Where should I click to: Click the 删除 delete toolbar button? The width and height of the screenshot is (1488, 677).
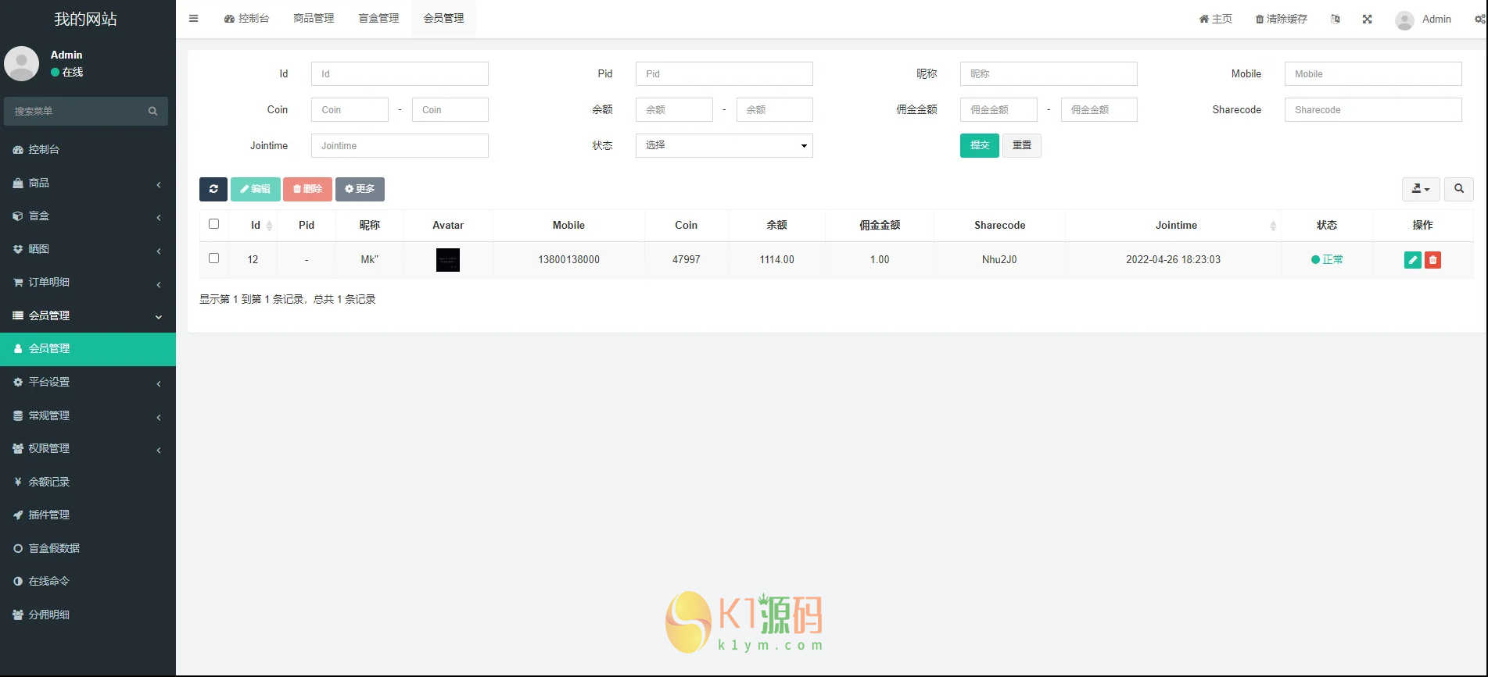pyautogui.click(x=308, y=189)
